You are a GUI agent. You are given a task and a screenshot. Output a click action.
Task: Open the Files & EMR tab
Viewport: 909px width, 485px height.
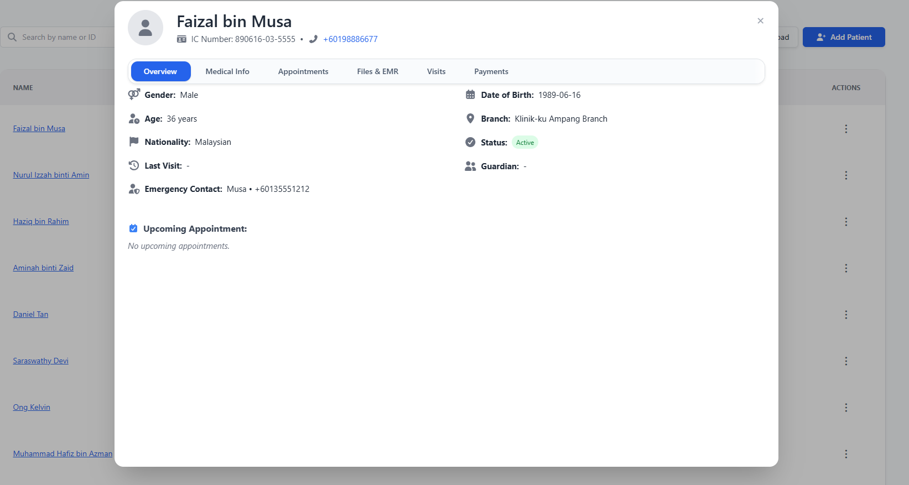377,71
